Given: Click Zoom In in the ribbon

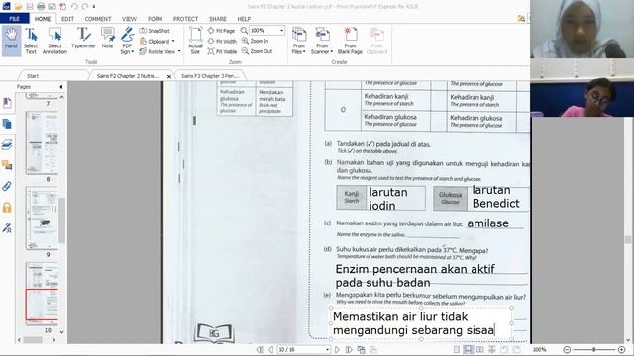Looking at the screenshot, I should (x=256, y=41).
